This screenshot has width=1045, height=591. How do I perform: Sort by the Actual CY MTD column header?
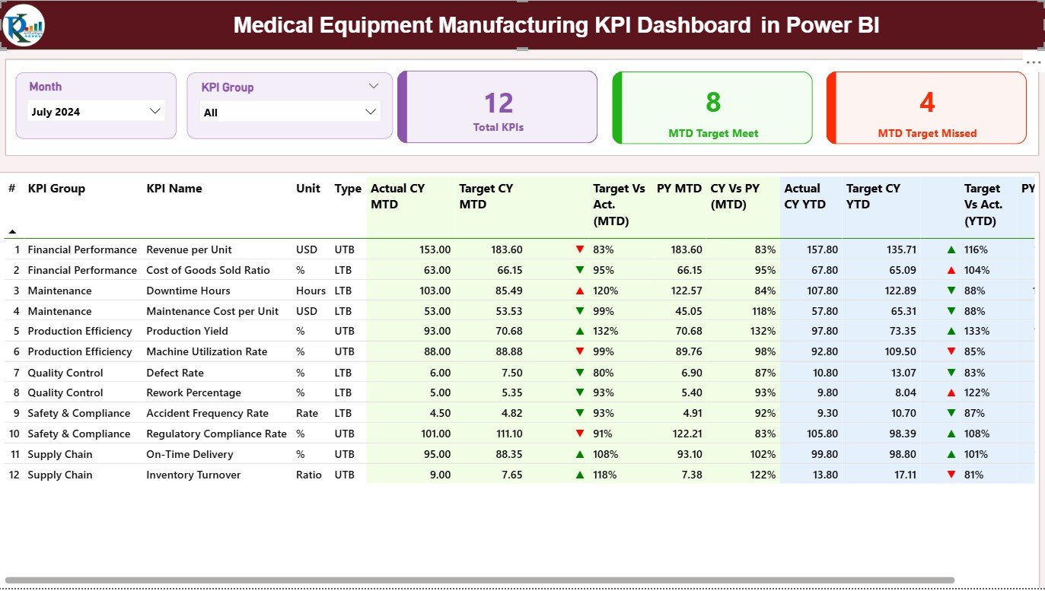[x=397, y=196]
